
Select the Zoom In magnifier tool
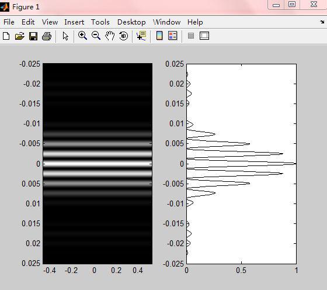click(82, 36)
